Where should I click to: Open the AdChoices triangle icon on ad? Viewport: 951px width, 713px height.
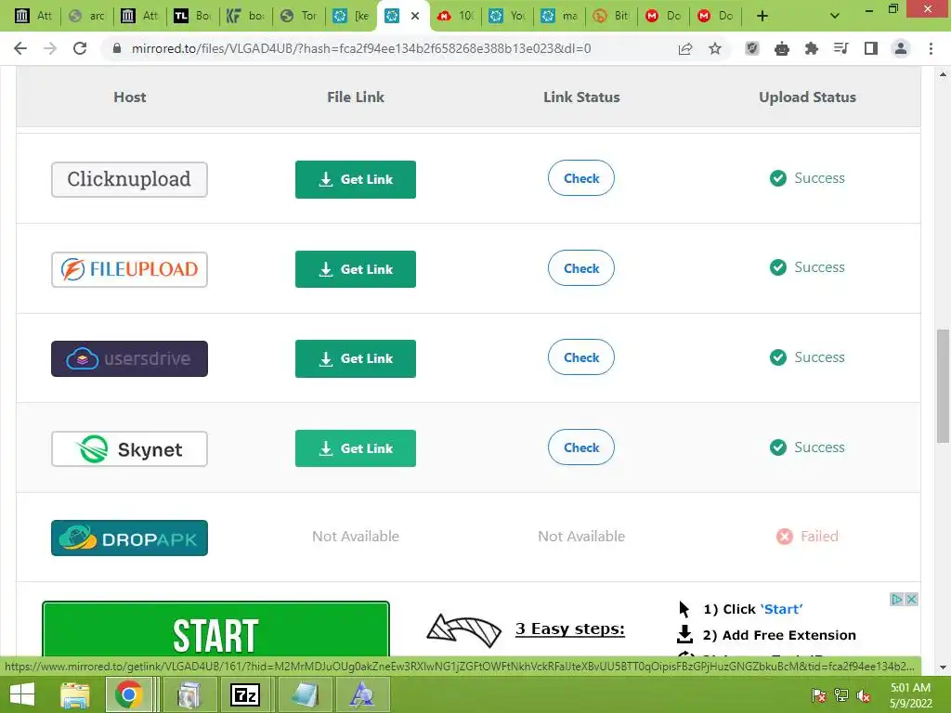coord(896,600)
